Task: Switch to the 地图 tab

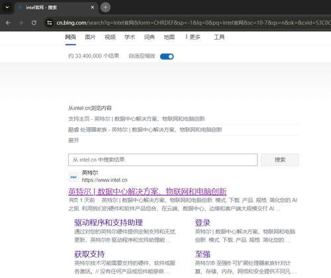Action: [169, 37]
